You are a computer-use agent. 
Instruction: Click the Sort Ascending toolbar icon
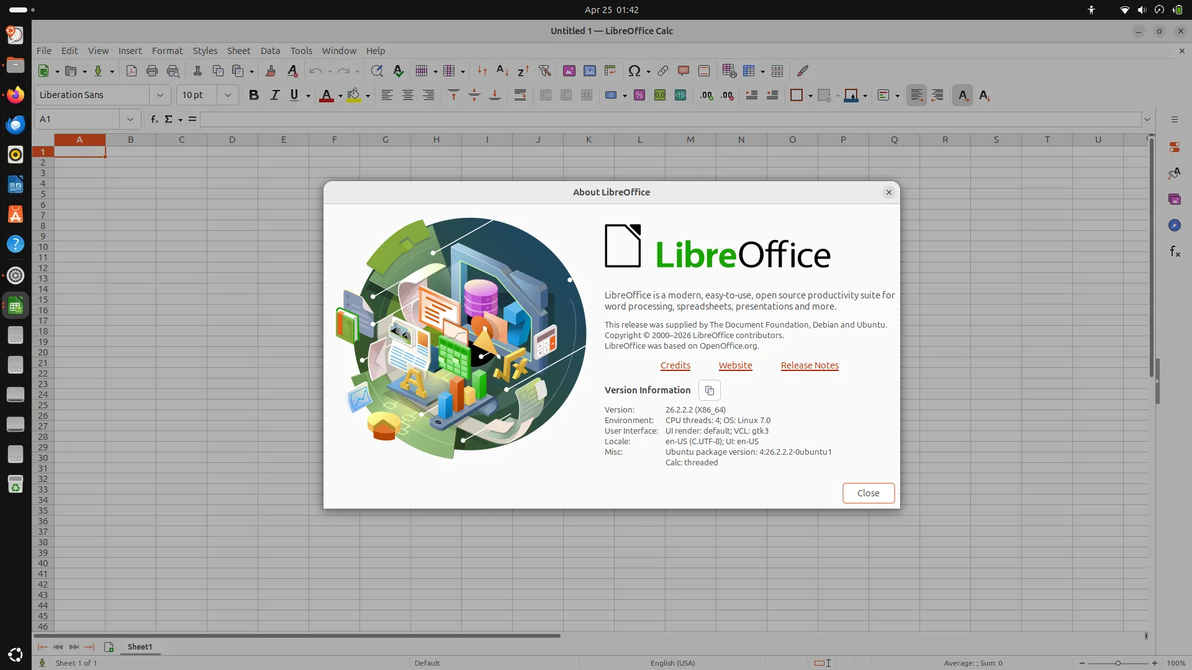[502, 71]
